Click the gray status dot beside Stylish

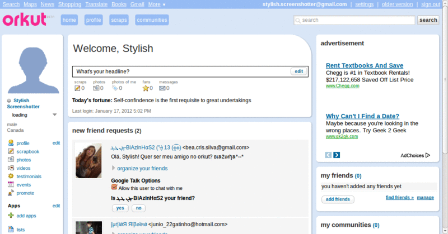point(9,101)
